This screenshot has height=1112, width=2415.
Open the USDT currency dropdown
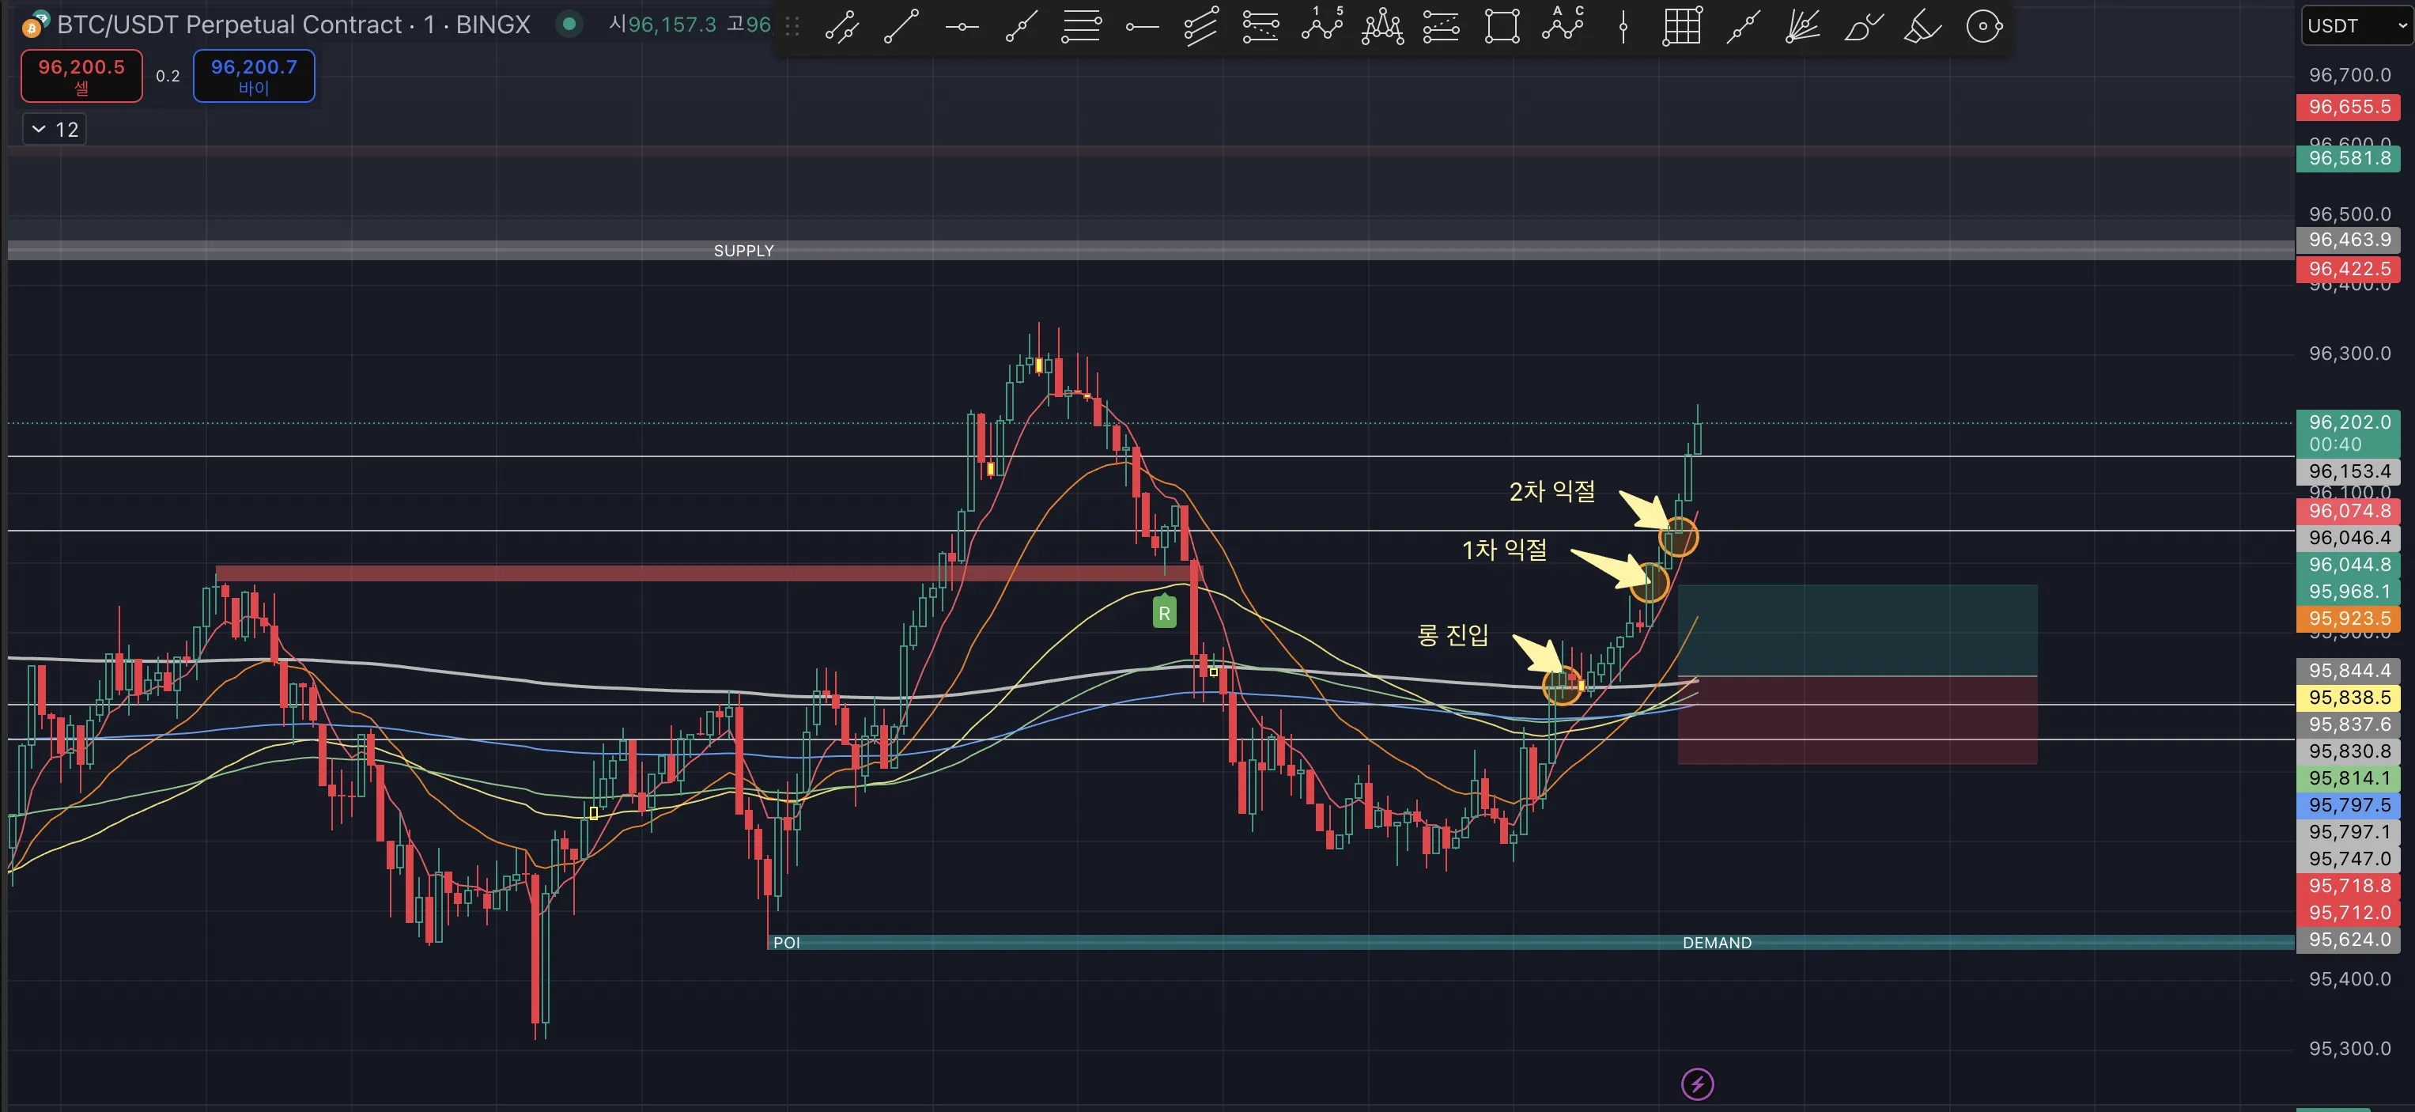pyautogui.click(x=2355, y=25)
